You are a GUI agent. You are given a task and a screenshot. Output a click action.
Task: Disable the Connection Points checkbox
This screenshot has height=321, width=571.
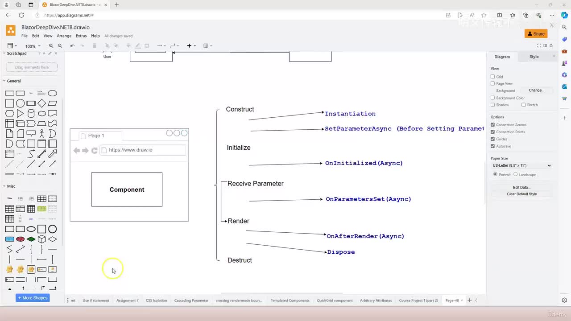[492, 132]
